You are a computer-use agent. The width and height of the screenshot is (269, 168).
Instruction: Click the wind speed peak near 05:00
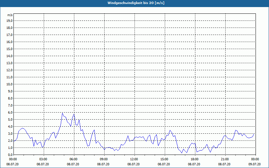tap(62, 113)
